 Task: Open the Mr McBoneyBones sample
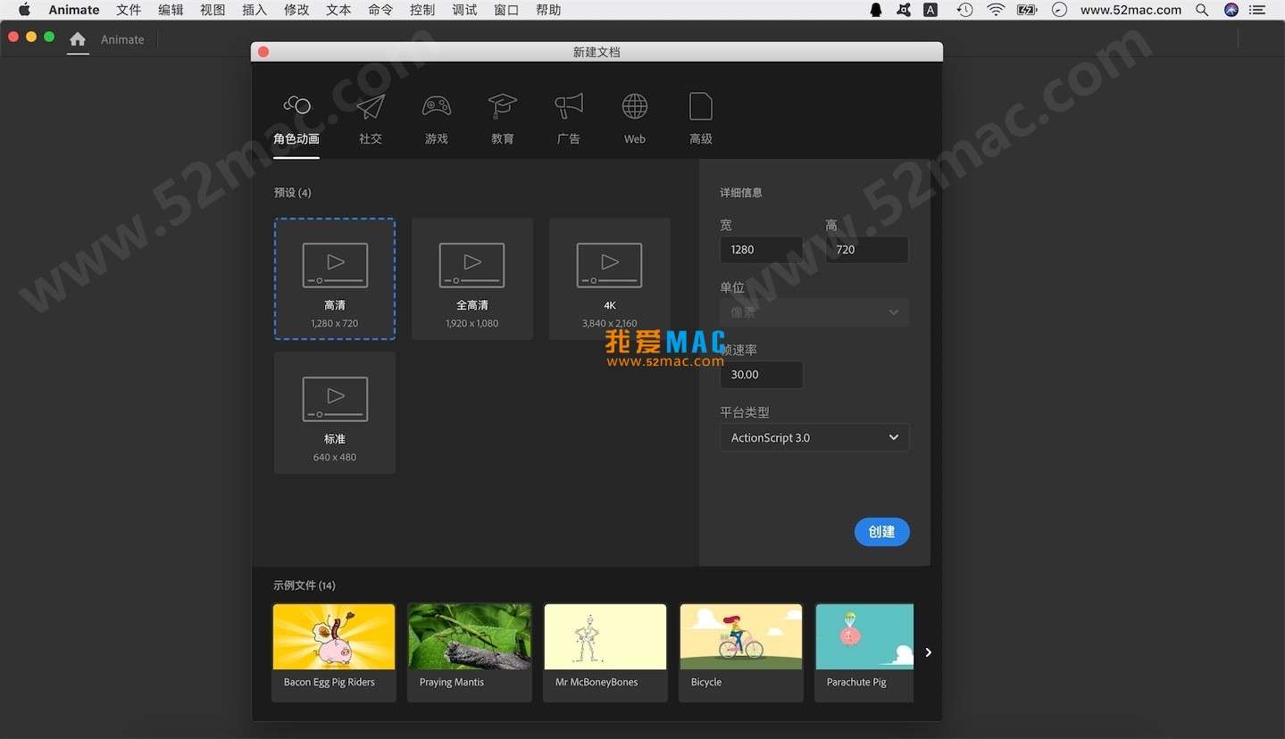click(605, 652)
